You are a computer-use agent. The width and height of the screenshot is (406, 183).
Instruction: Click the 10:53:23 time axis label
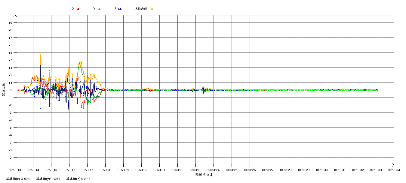click(195, 170)
